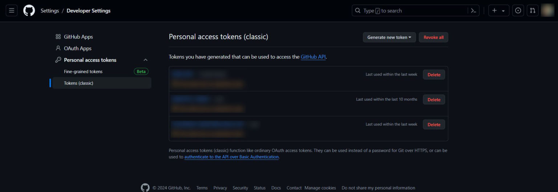Click the GitHub logo in header
This screenshot has width=558, height=192.
(29, 11)
